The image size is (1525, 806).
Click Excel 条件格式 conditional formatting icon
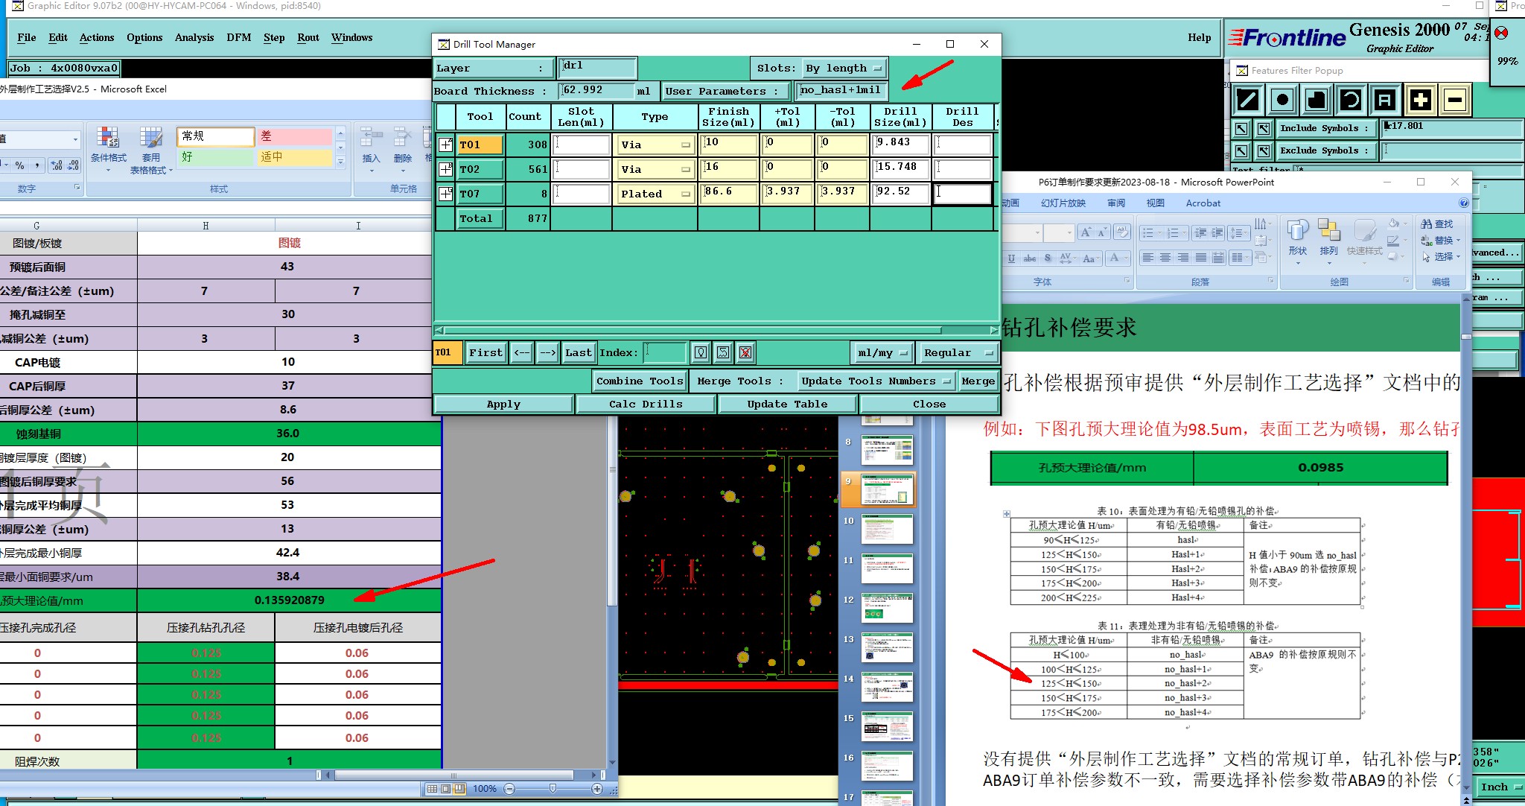109,149
